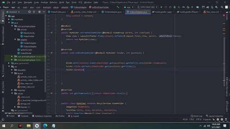Collapse the app module node
230x129 pixels.
click(x=6, y=16)
